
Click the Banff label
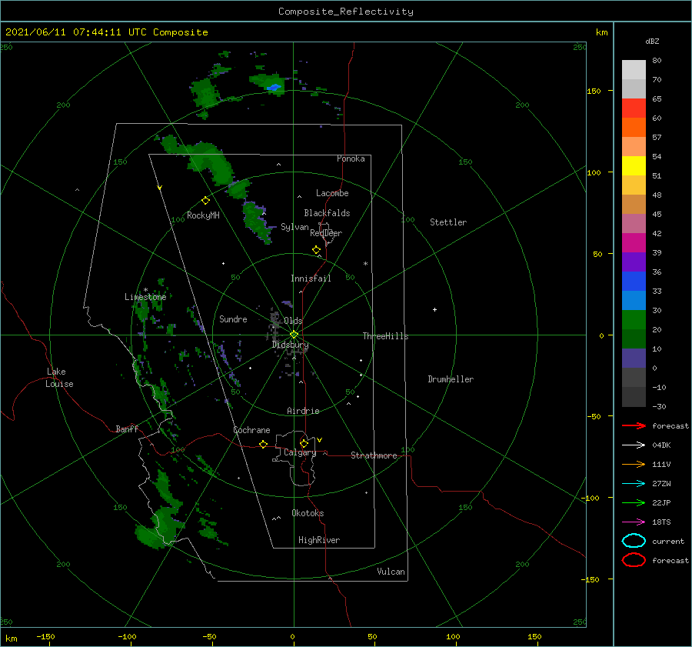pos(127,429)
